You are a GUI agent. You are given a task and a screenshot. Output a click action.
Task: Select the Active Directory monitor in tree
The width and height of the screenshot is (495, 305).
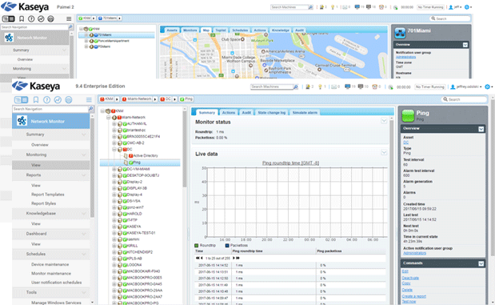146,155
